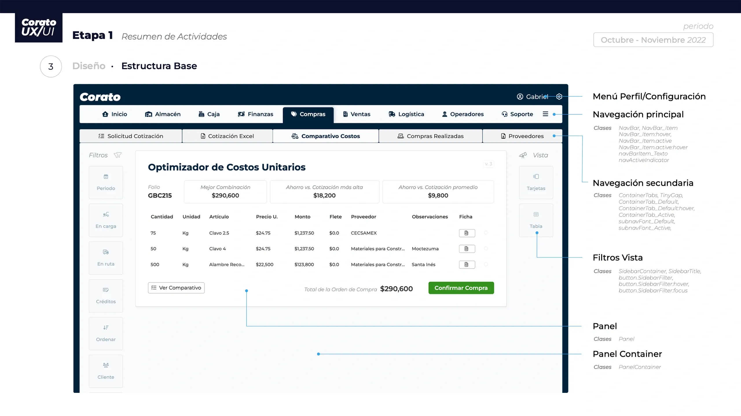
Task: Open the hamburger menu in main navigation
Action: pos(545,114)
